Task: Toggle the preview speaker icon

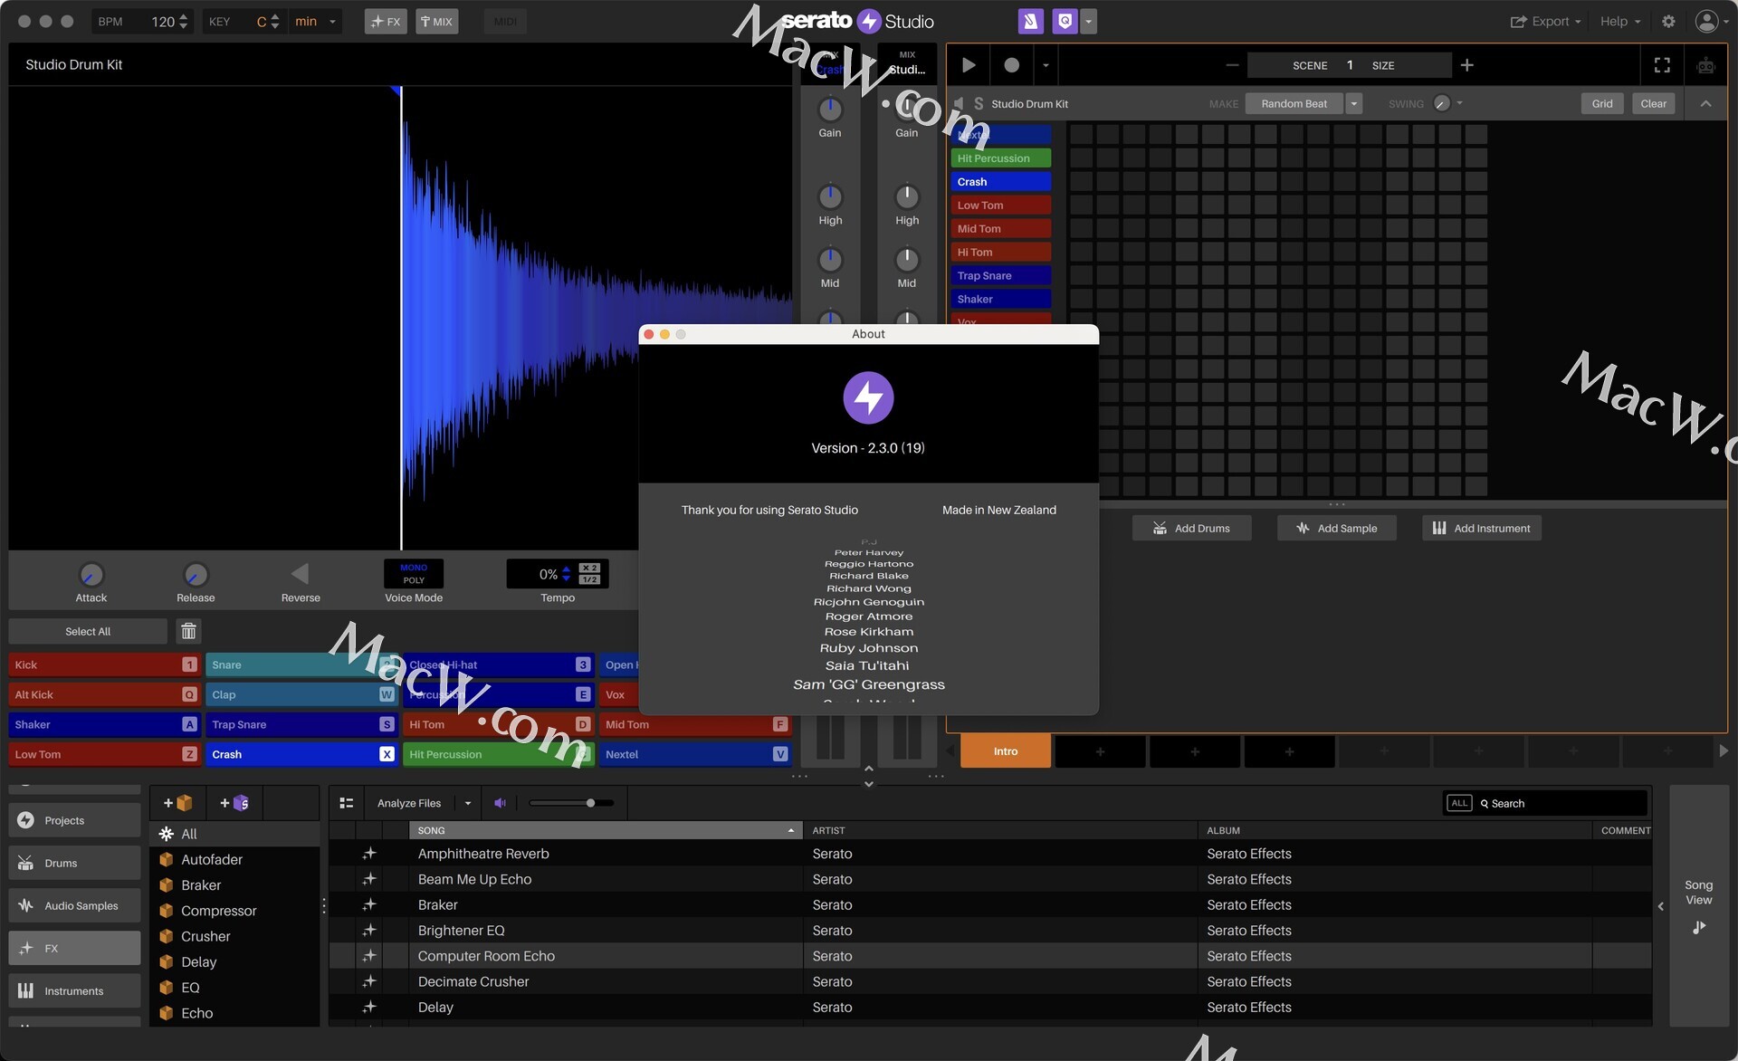Action: pos(500,804)
